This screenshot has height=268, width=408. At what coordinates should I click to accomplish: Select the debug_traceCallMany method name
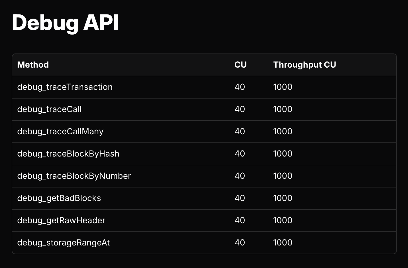pos(60,132)
